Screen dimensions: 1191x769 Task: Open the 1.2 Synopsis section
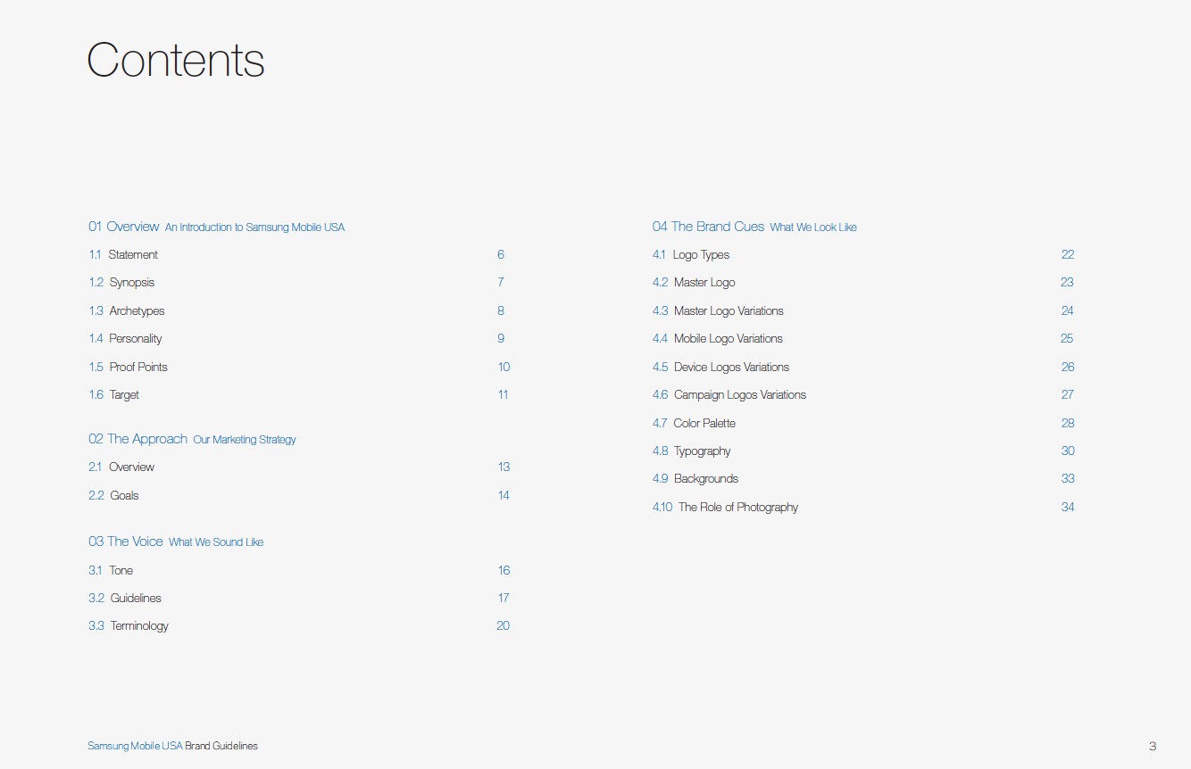pyautogui.click(x=129, y=282)
